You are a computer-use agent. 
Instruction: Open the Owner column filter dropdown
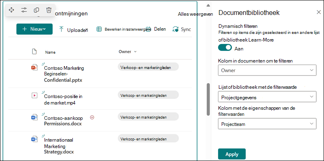pos(267,70)
